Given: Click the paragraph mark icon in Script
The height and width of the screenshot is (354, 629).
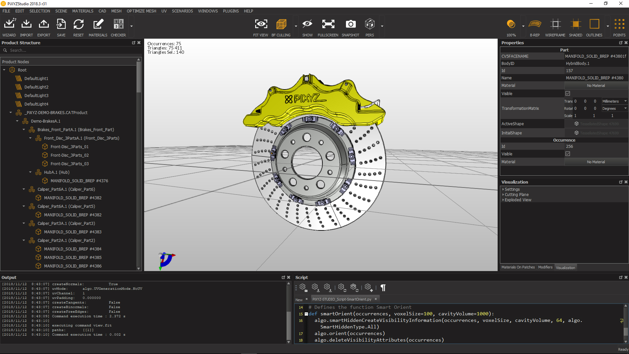Looking at the screenshot, I should pos(383,288).
